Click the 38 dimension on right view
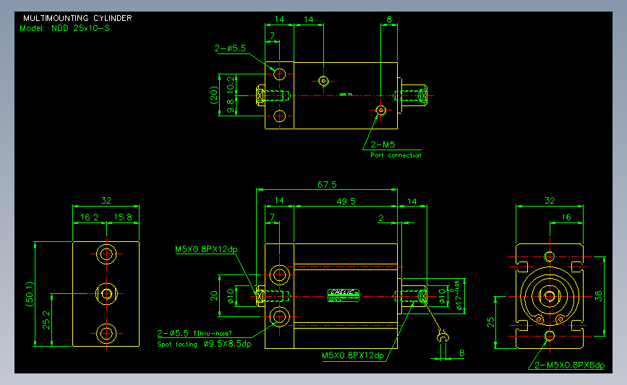 coord(598,296)
